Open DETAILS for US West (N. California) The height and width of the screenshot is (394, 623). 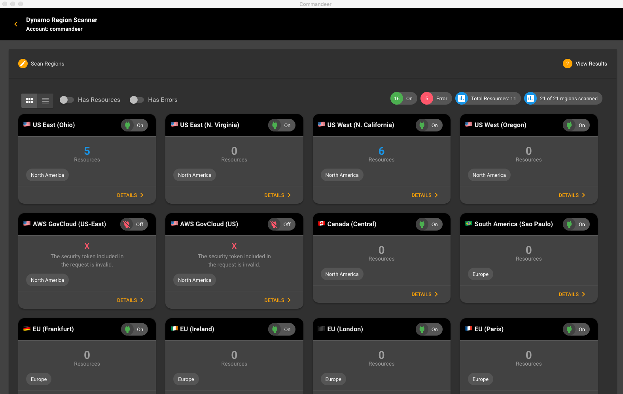pos(425,195)
